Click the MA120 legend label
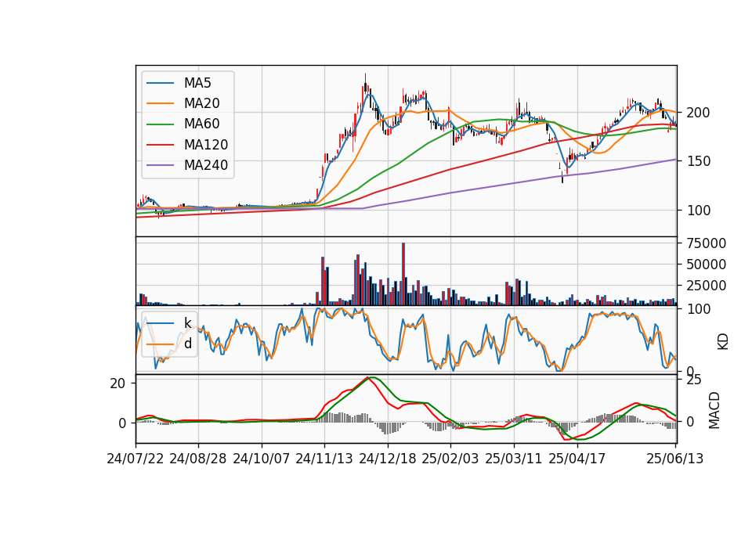The height and width of the screenshot is (540, 752). pyautogui.click(x=206, y=145)
